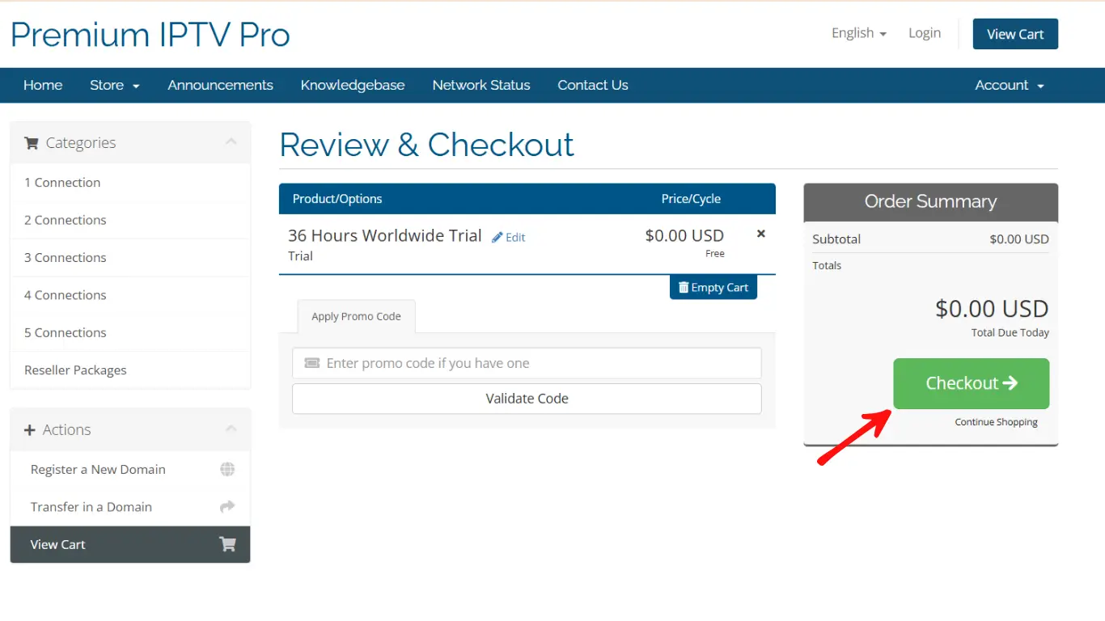
Task: Open Network Status from the navigation bar
Action: tap(481, 85)
